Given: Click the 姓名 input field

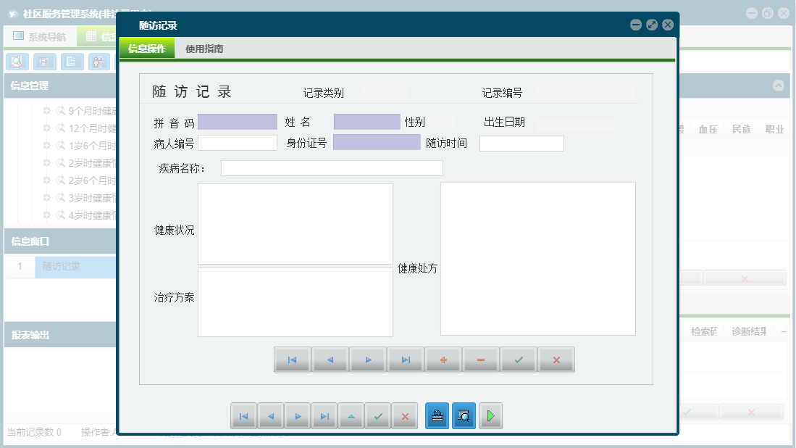Looking at the screenshot, I should 367,122.
